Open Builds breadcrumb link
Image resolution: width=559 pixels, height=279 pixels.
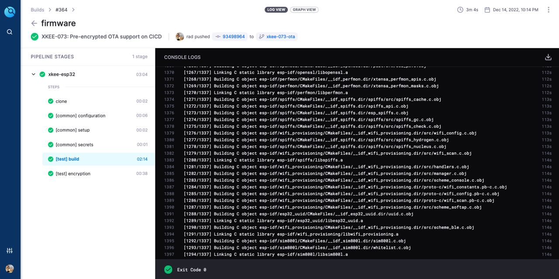tap(38, 10)
